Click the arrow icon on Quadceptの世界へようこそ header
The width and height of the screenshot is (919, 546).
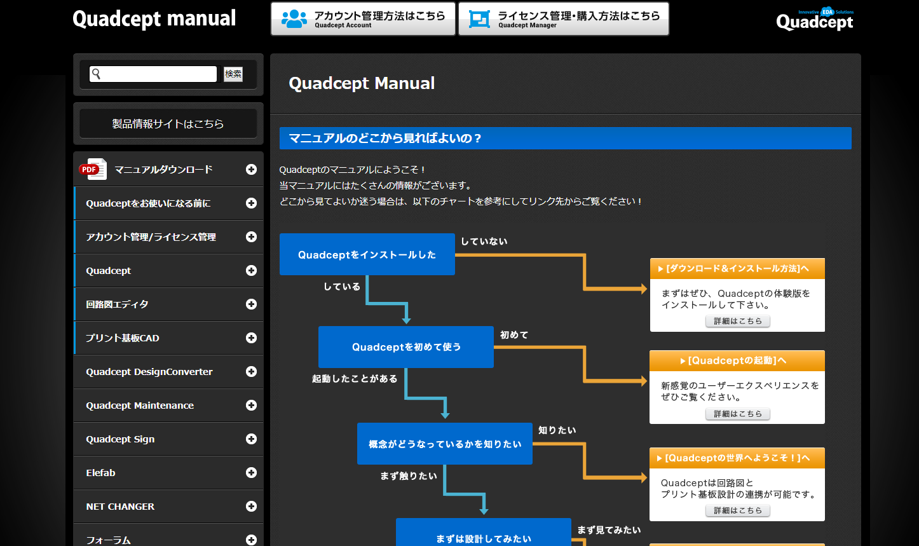tap(659, 458)
